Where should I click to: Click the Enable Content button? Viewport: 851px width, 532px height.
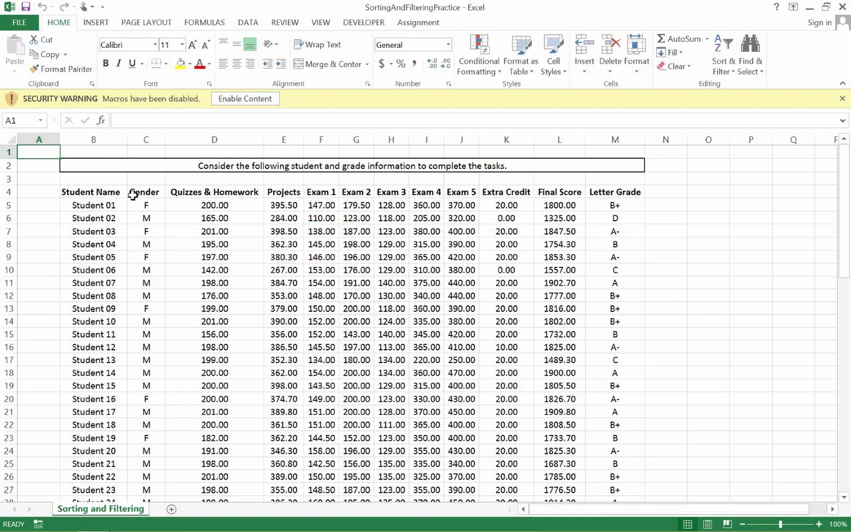[245, 99]
